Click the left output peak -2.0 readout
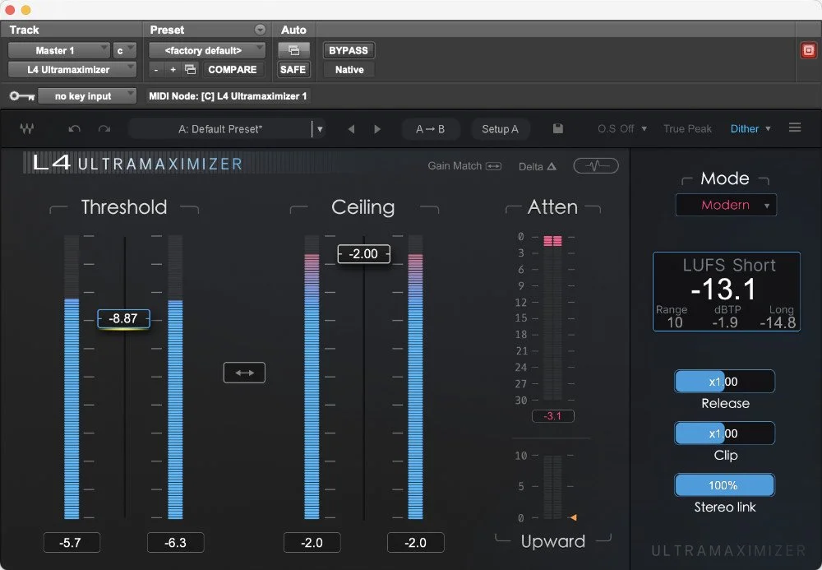This screenshot has width=822, height=570. click(x=312, y=543)
